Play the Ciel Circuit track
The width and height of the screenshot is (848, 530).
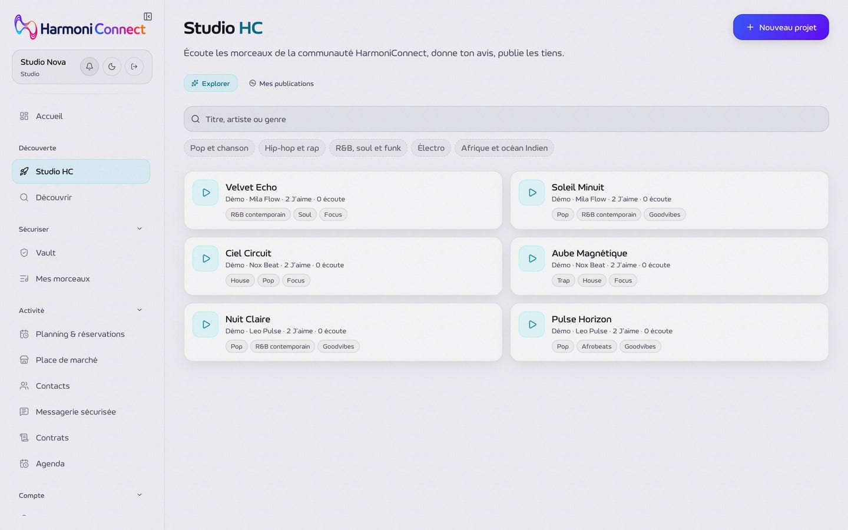[206, 259]
